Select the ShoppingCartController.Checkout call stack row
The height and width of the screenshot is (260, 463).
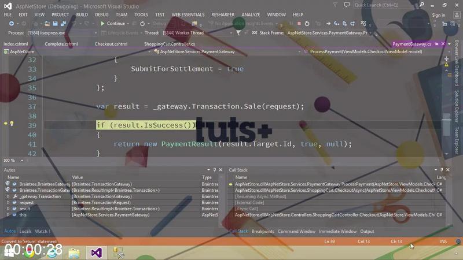pos(335,215)
